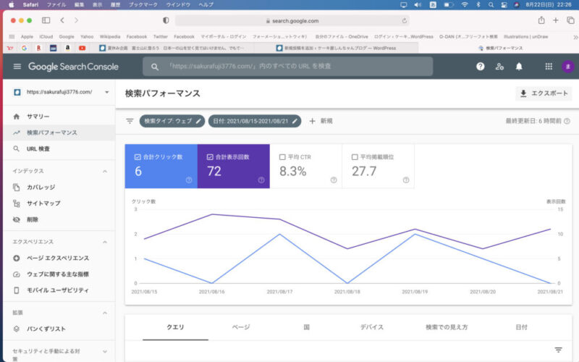This screenshot has width=579, height=362.
Task: Toggle Safari sidebar button
Action: [x=46, y=20]
